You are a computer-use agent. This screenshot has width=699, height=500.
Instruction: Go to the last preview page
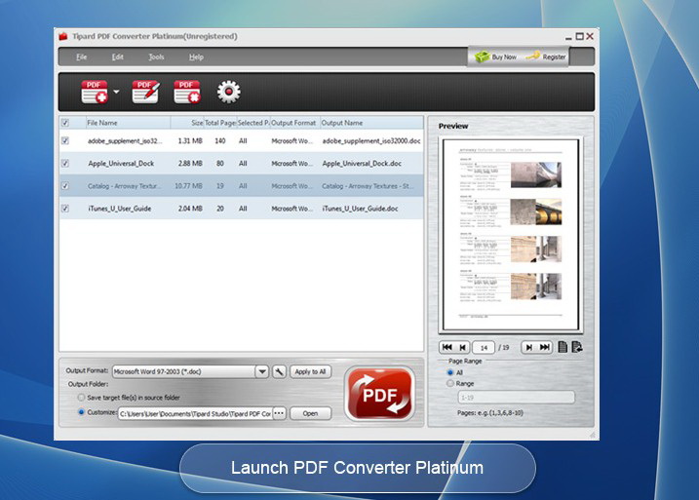(x=545, y=347)
